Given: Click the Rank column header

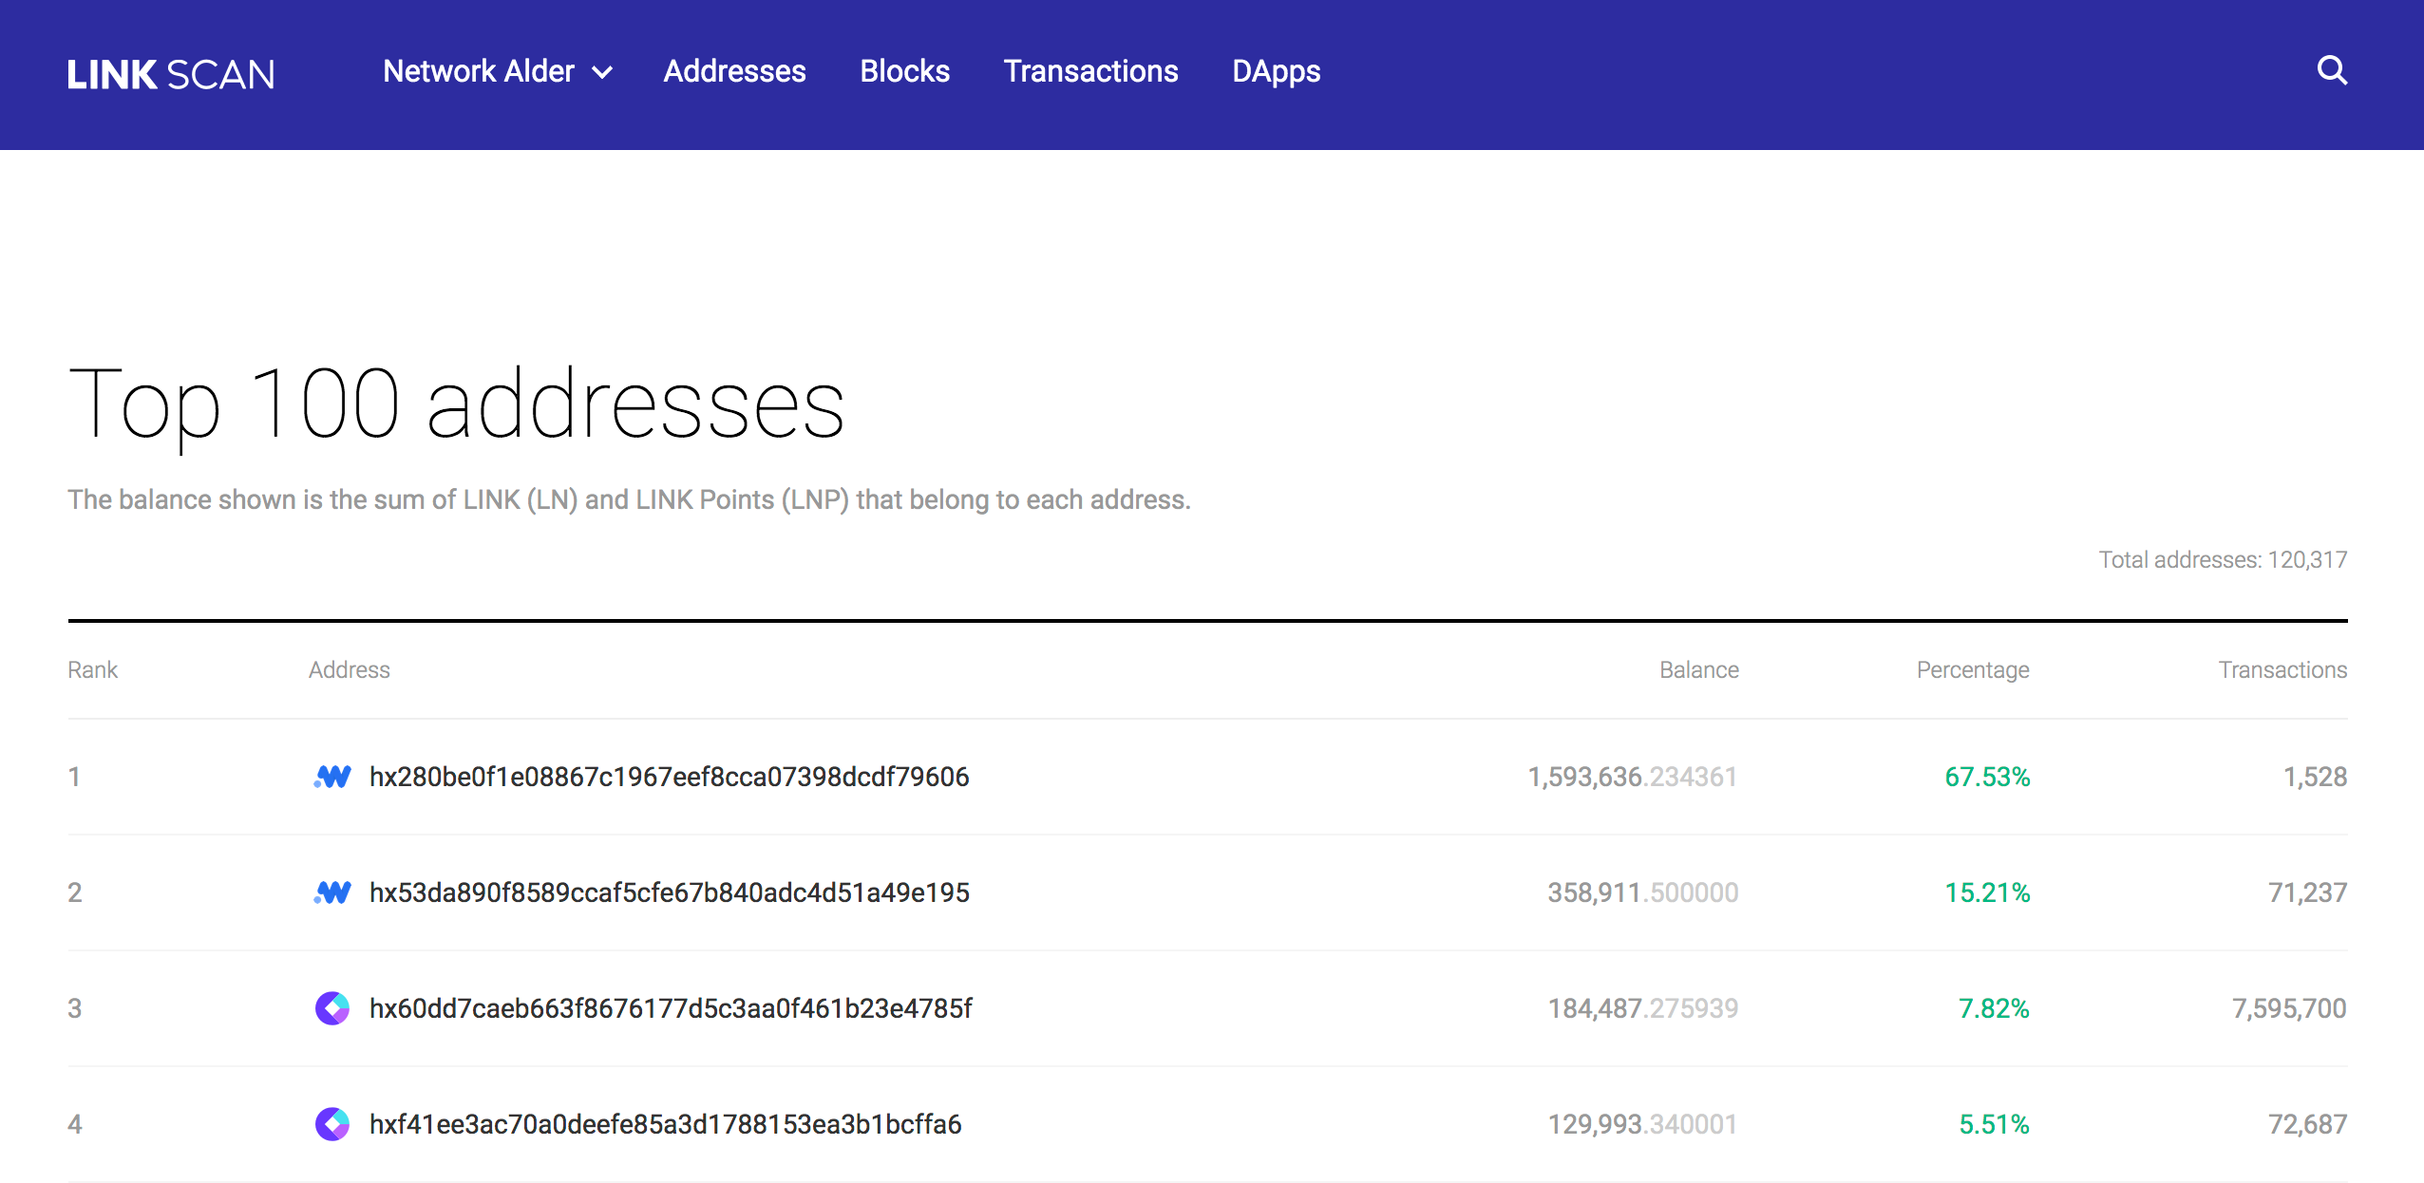Looking at the screenshot, I should pyautogui.click(x=92, y=669).
